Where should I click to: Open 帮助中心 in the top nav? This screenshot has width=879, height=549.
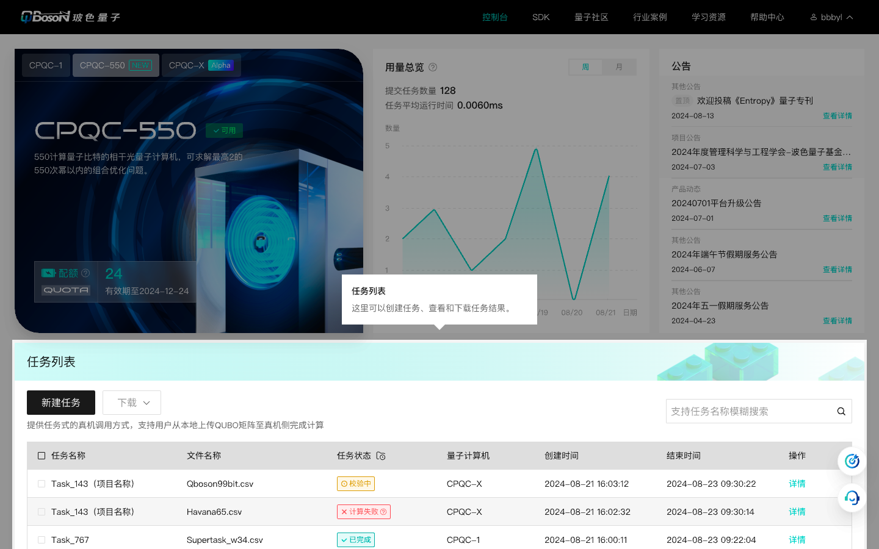767,17
